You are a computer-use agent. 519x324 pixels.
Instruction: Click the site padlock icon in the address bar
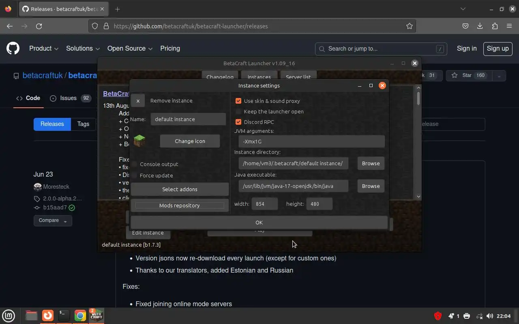click(106, 26)
